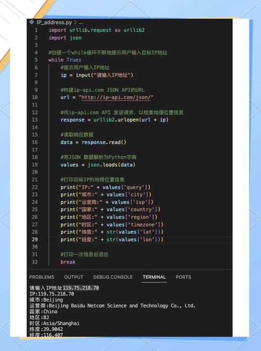
Task: Click the comment '#打印一次信息后退出'
Action: 85,255
